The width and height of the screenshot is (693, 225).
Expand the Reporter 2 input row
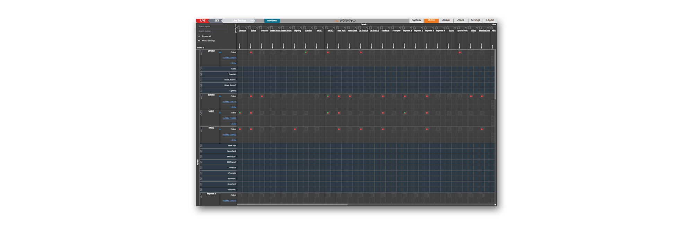201,184
